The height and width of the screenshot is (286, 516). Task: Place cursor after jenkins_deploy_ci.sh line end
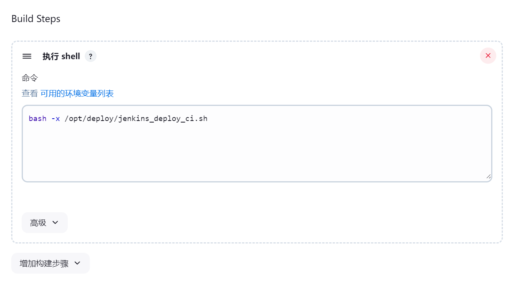(209, 119)
